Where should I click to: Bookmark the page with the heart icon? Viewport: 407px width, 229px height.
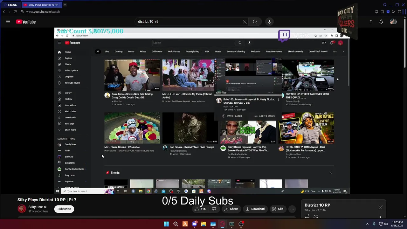[x=400, y=12]
